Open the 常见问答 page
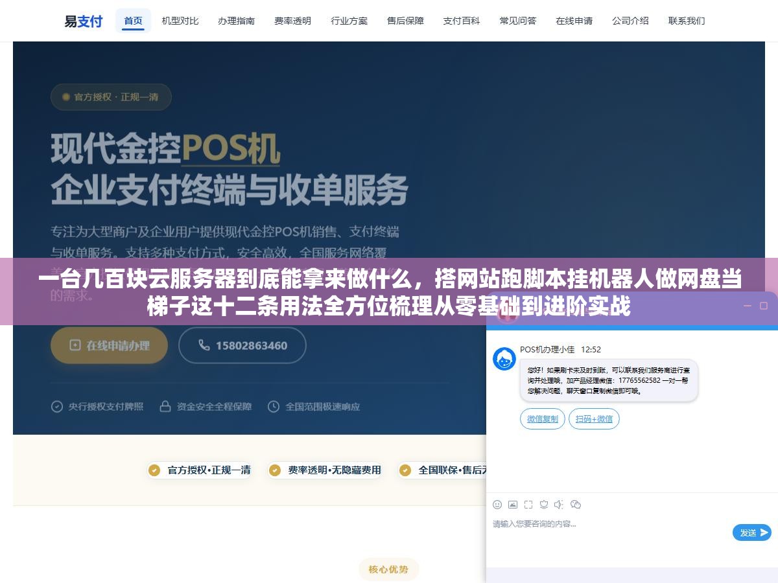This screenshot has width=778, height=583. pos(518,21)
